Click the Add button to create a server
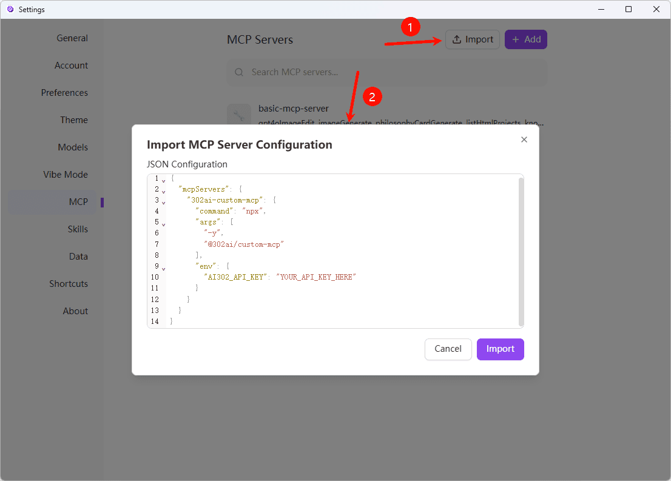Image resolution: width=671 pixels, height=481 pixels. point(525,39)
